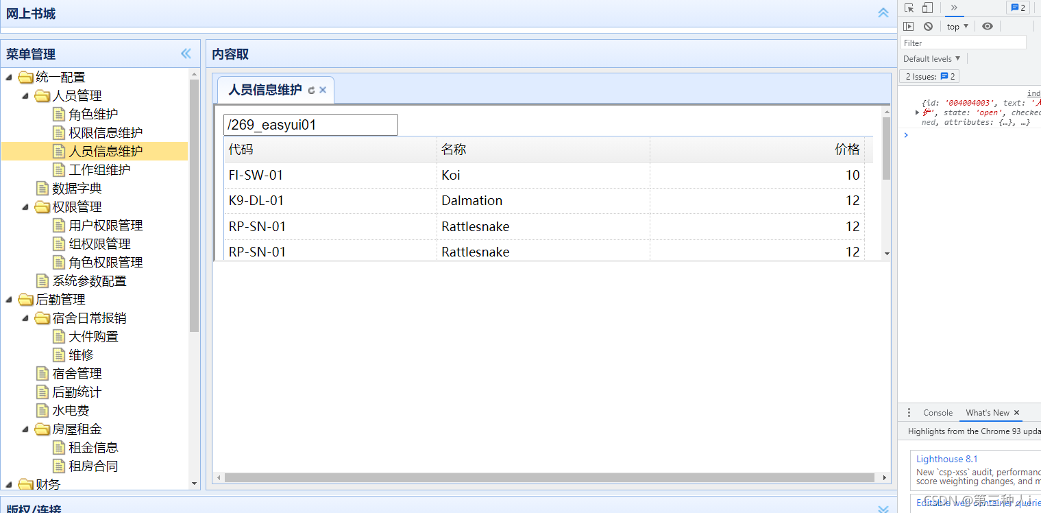Click the folder icon beside 人员管理

pyautogui.click(x=41, y=96)
